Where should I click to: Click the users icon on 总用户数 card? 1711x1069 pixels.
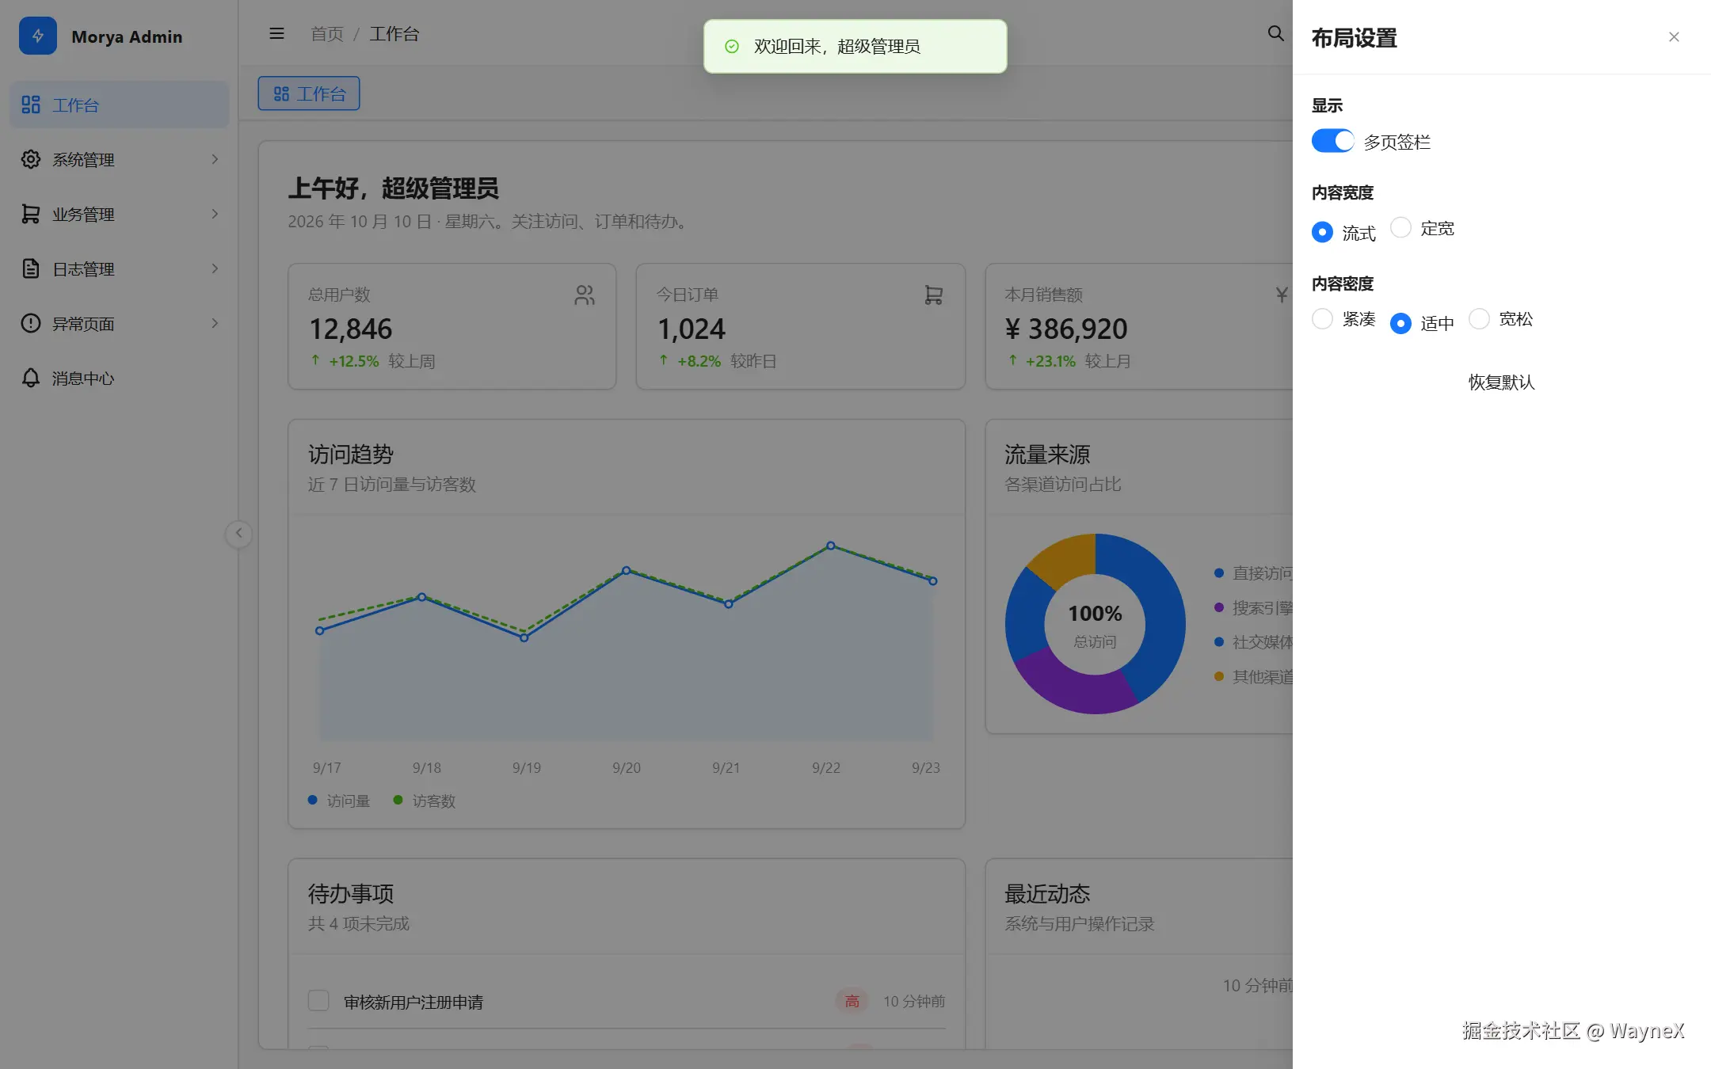(585, 295)
